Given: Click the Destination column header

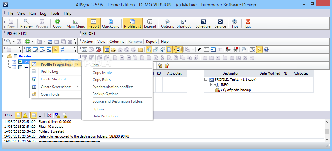Looking at the screenshot, I should [231, 73].
